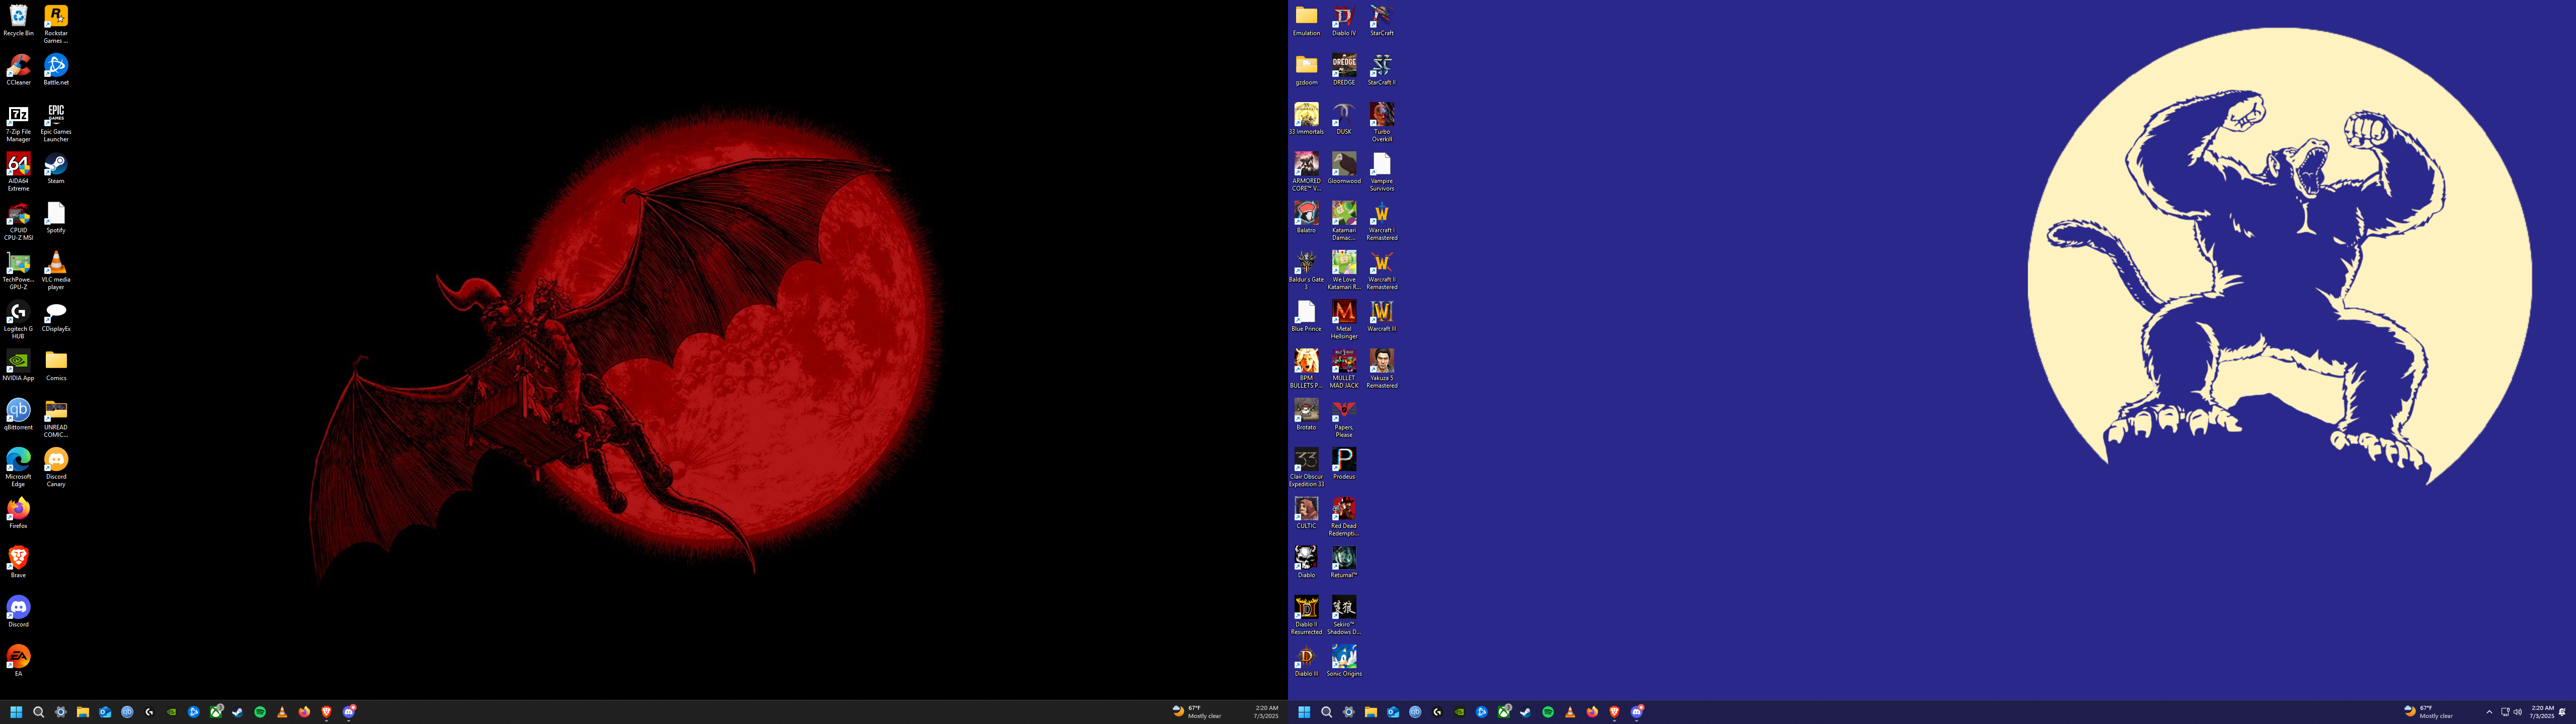Select the EA app desktop shortcut
2576x724 pixels.
pos(18,660)
